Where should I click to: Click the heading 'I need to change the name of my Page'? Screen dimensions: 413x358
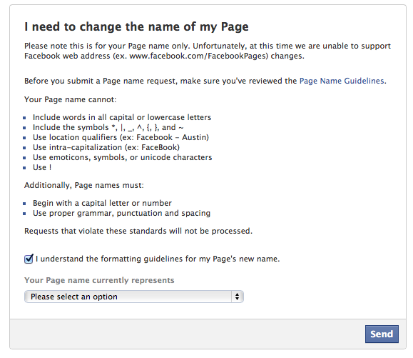pos(136,26)
